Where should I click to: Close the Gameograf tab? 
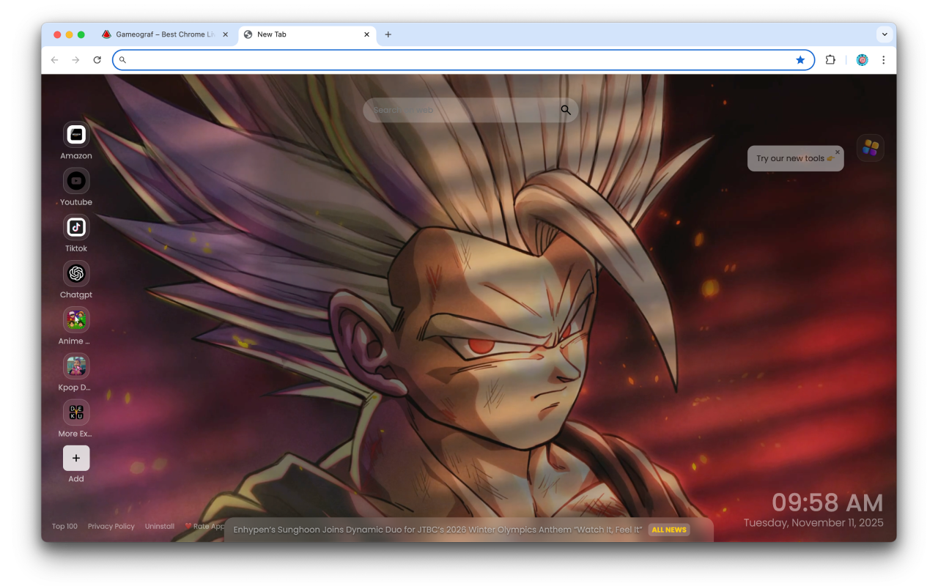click(225, 34)
